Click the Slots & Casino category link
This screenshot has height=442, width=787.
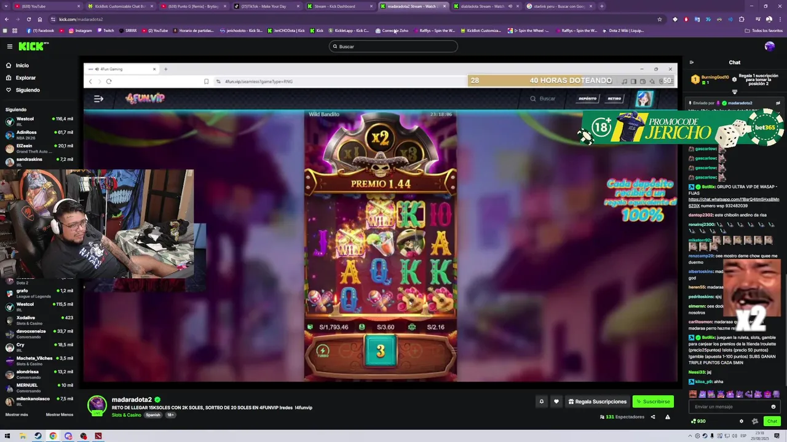126,415
